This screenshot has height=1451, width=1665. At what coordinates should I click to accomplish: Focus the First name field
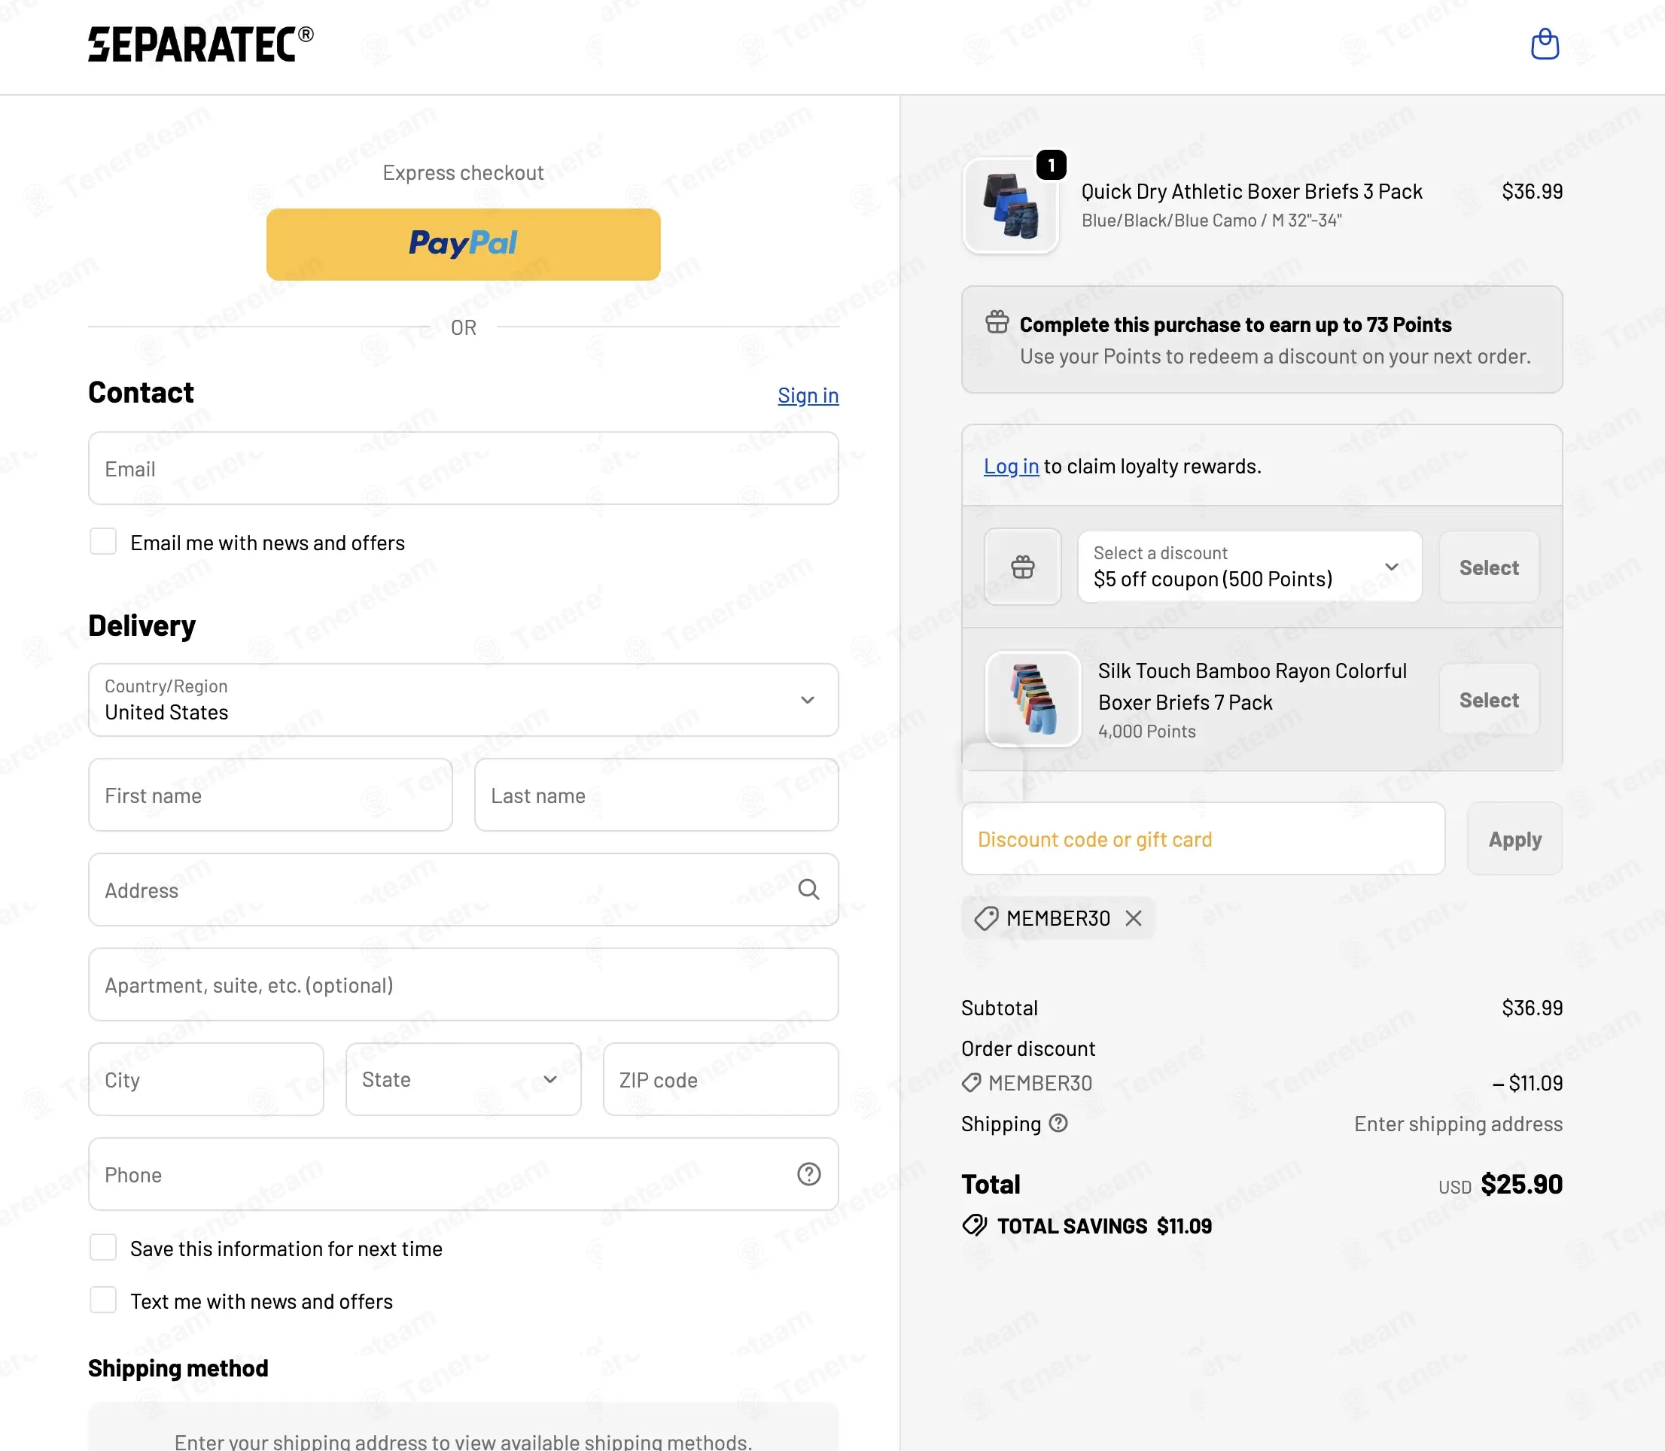pyautogui.click(x=270, y=795)
